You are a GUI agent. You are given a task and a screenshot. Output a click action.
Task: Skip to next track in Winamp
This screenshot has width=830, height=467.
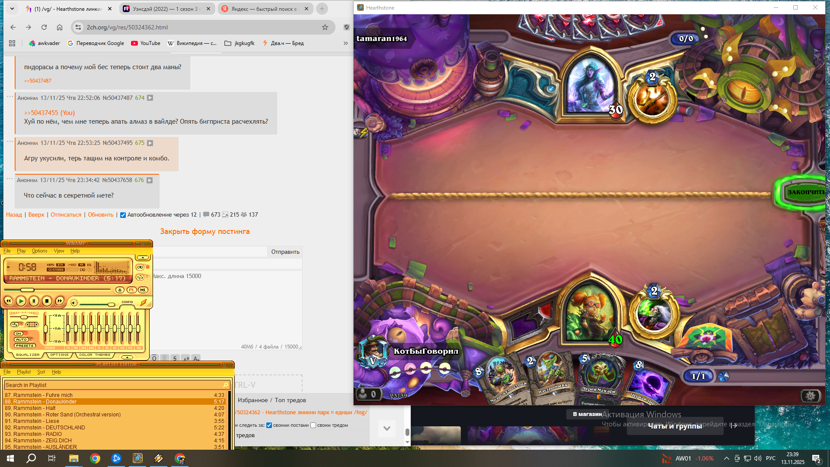tap(60, 301)
